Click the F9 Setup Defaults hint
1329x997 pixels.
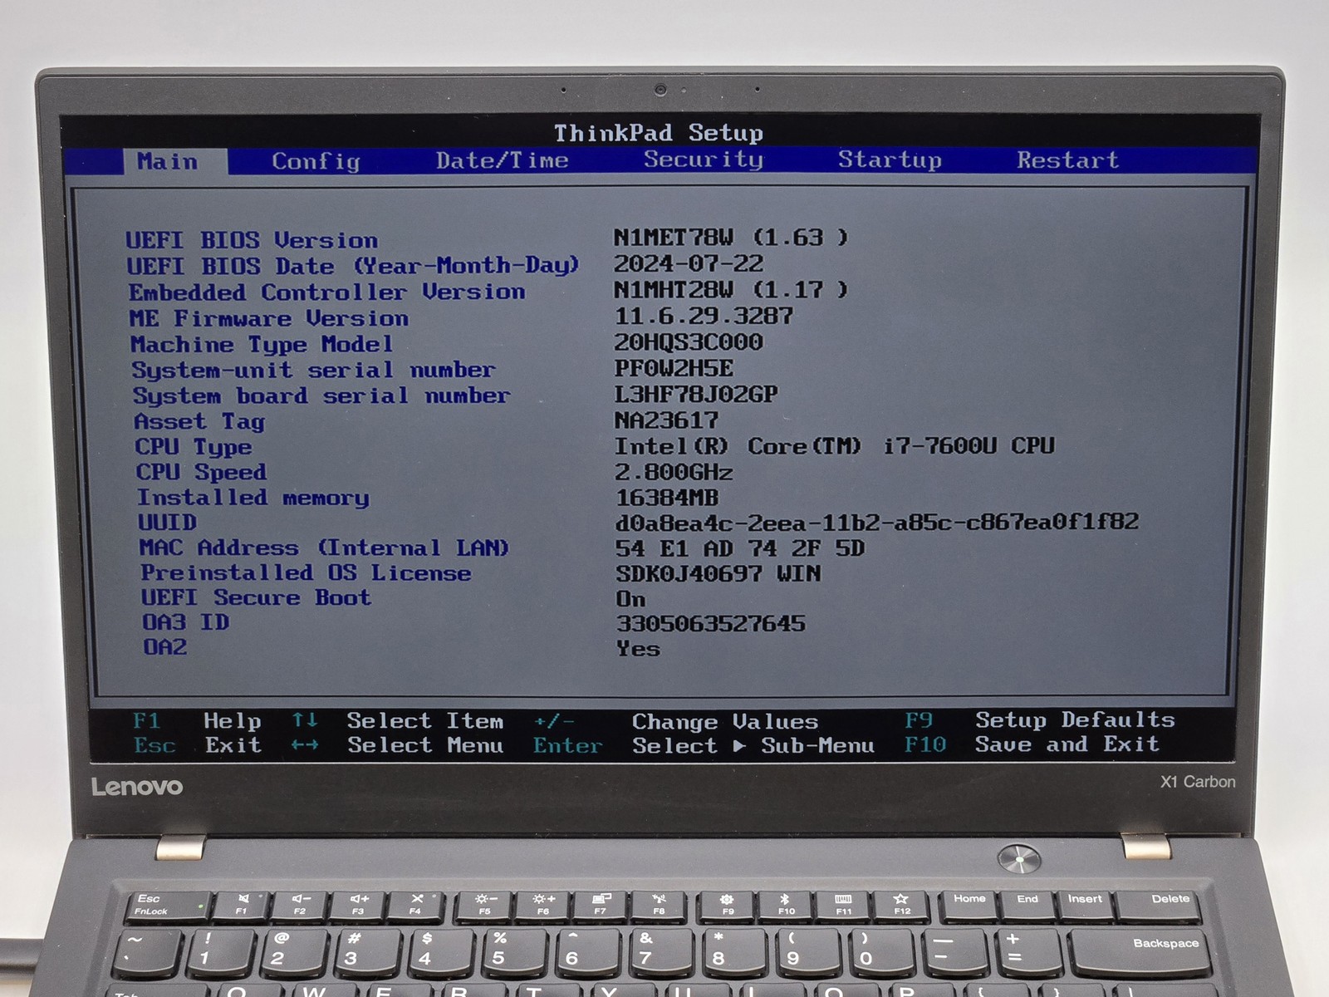coord(1040,720)
